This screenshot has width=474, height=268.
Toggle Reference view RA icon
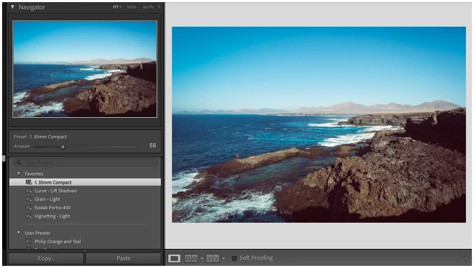pos(191,258)
